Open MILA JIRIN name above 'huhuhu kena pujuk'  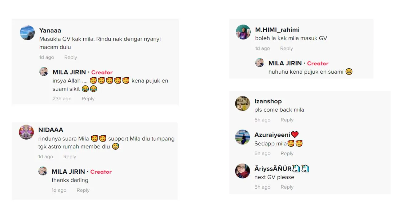[285, 63]
